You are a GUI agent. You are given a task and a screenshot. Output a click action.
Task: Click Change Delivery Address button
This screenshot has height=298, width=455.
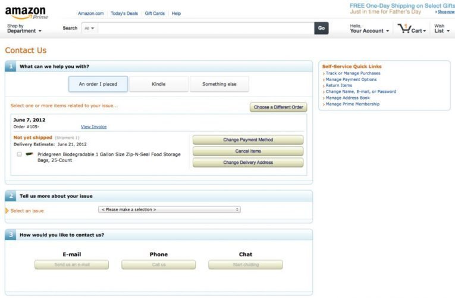point(248,163)
